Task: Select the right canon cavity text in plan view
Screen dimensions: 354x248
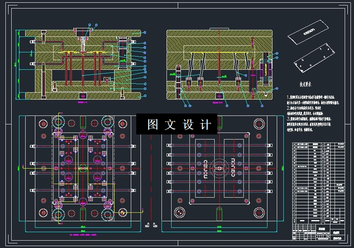Action: tap(233, 167)
